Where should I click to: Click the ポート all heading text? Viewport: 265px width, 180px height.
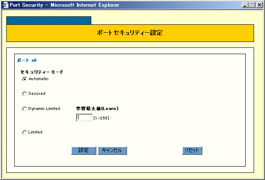[x=26, y=60]
